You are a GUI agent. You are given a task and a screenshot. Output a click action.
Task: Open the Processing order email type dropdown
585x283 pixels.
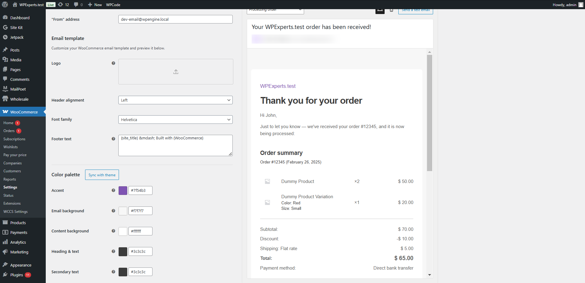point(275,9)
